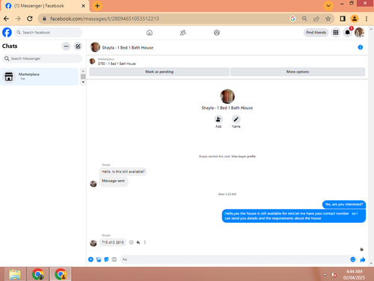Go to Facebook Home icon
374x281 pixels.
[x=150, y=33]
